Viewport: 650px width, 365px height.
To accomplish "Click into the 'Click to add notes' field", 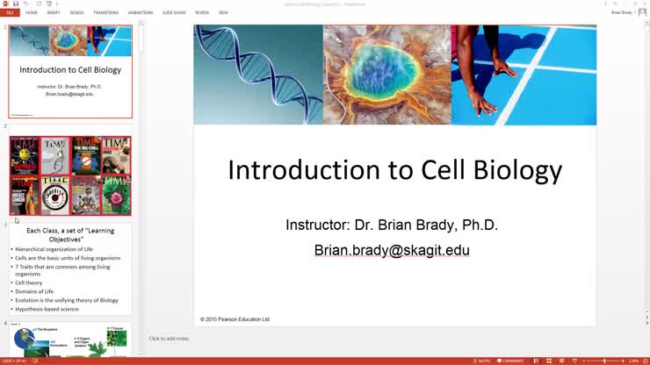I will [x=169, y=339].
